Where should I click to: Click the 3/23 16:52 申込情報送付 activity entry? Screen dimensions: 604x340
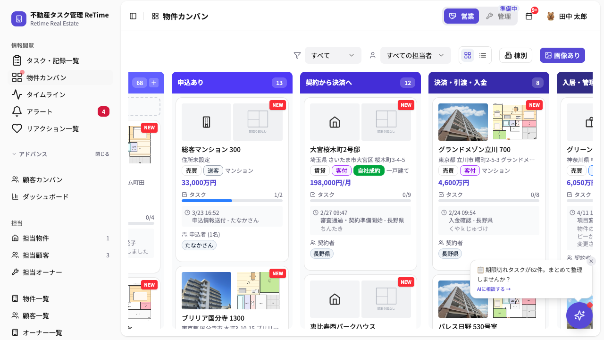coord(232,216)
